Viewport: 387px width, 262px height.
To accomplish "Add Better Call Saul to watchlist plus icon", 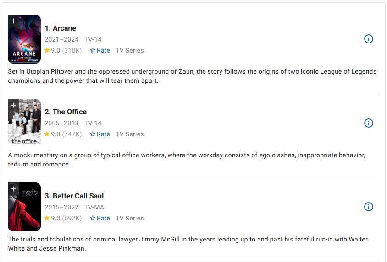I will tap(13, 189).
